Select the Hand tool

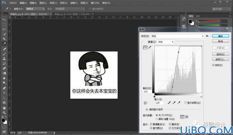tap(4, 108)
